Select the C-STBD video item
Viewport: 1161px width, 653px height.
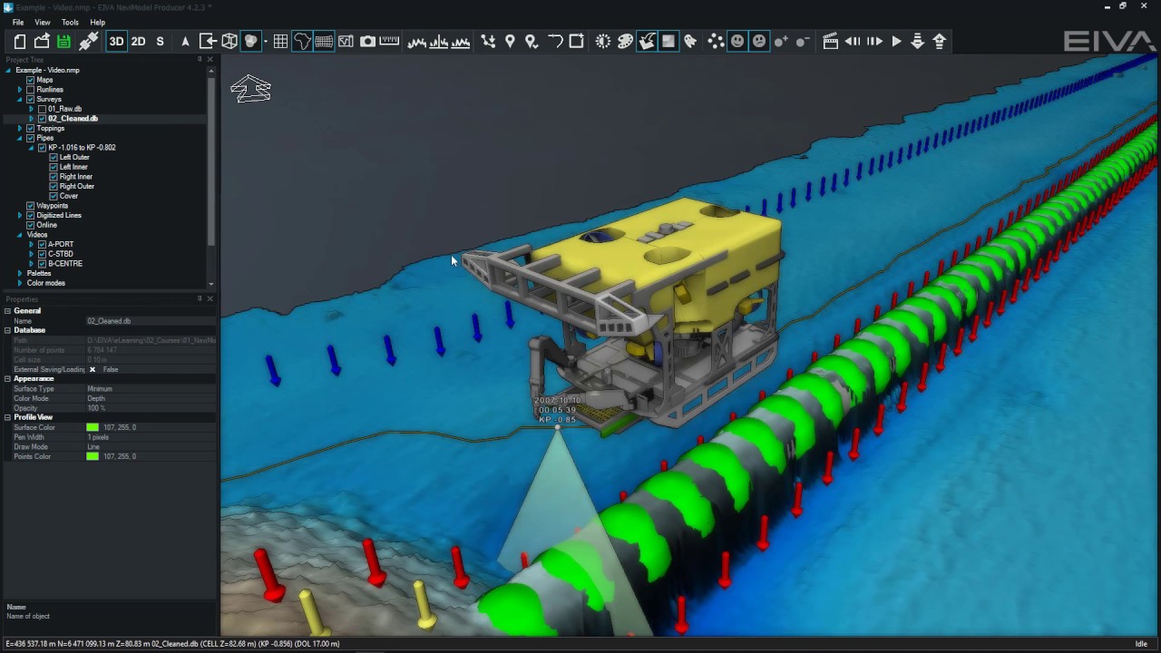[61, 254]
